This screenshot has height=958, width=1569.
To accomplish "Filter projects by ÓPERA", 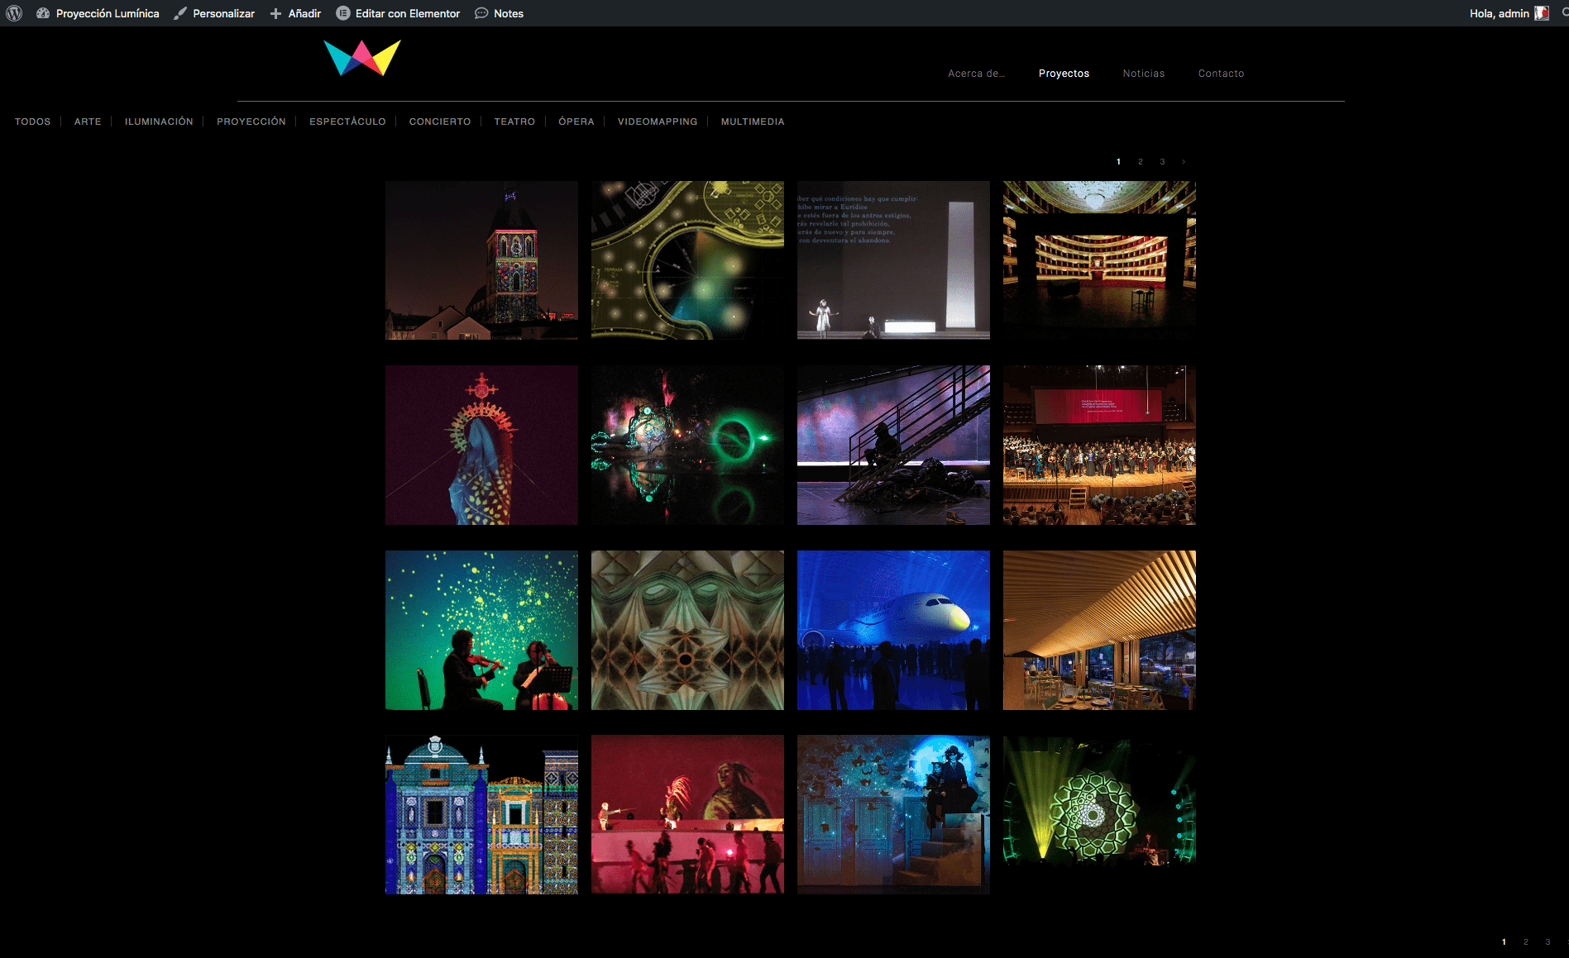I will [576, 122].
